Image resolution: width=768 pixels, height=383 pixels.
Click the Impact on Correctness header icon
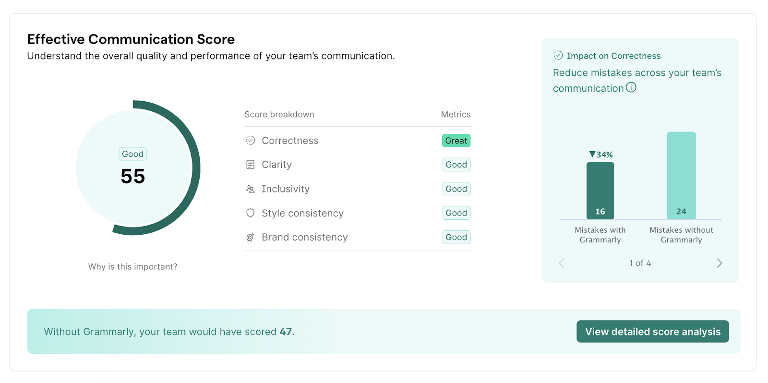tap(558, 55)
